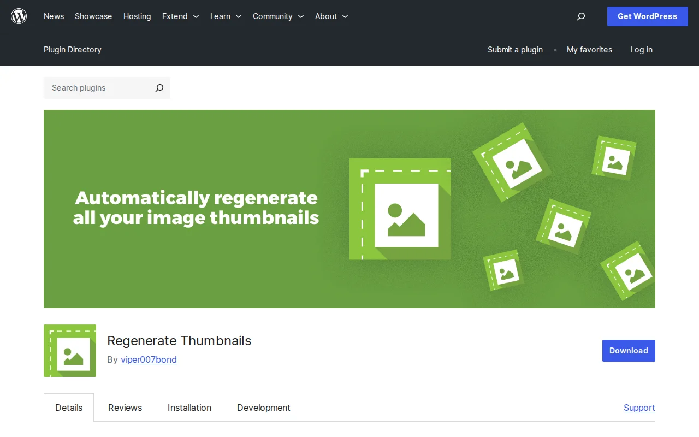Open viper007bond's author profile
Screen dimensions: 699x437
(149, 359)
